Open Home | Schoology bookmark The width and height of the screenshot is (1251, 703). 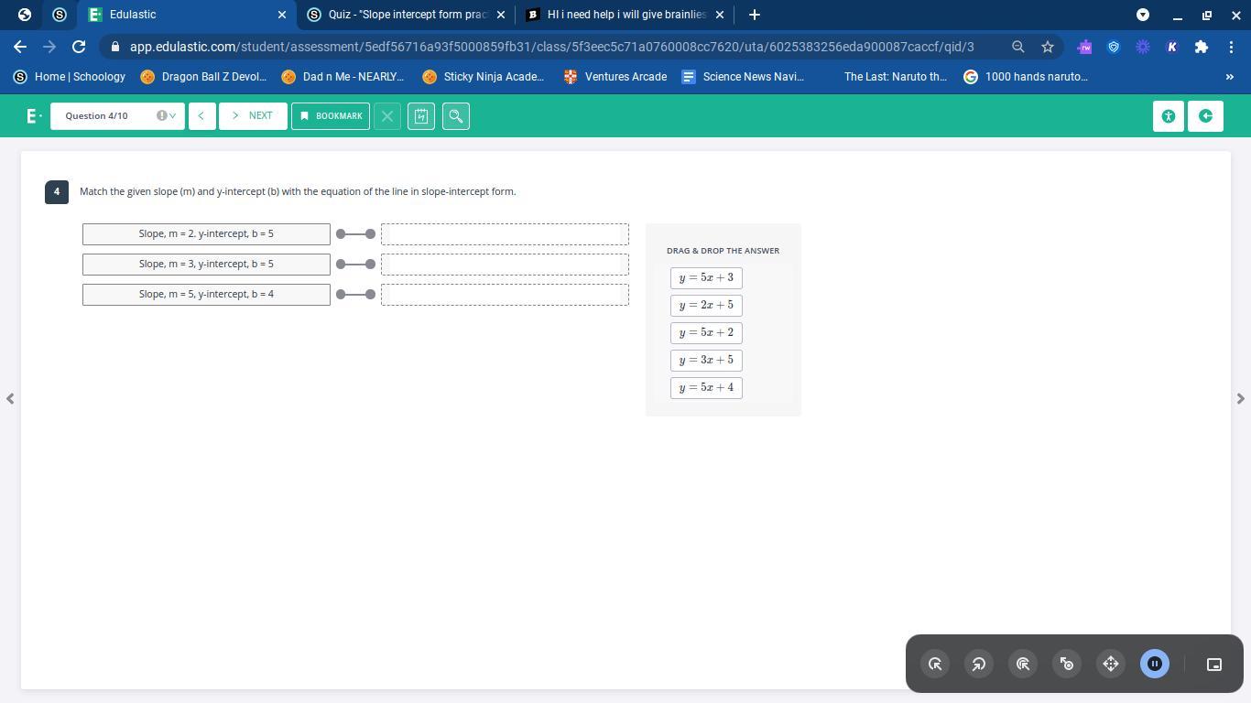(70, 77)
